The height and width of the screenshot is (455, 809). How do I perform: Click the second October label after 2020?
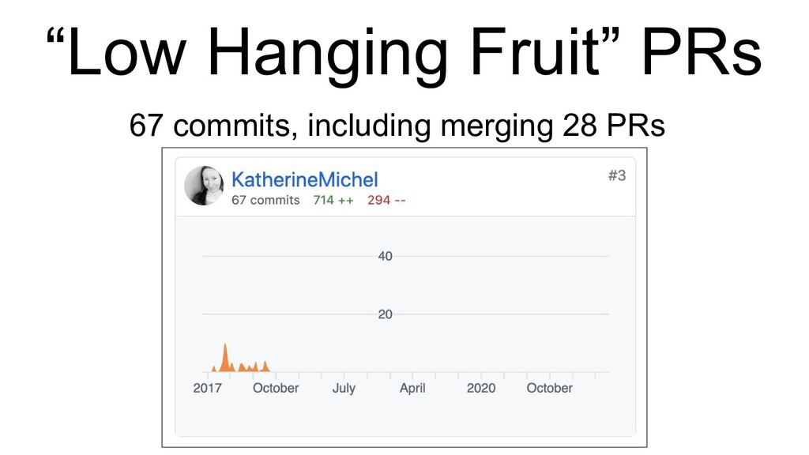(x=550, y=388)
